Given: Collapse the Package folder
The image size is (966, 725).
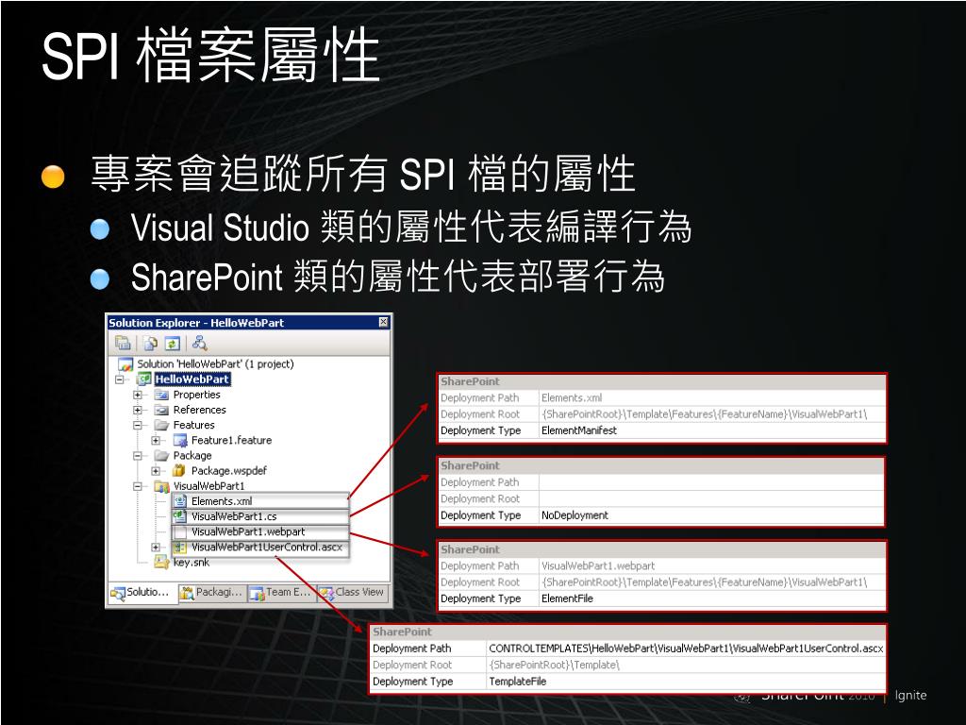Looking at the screenshot, I should (x=138, y=456).
